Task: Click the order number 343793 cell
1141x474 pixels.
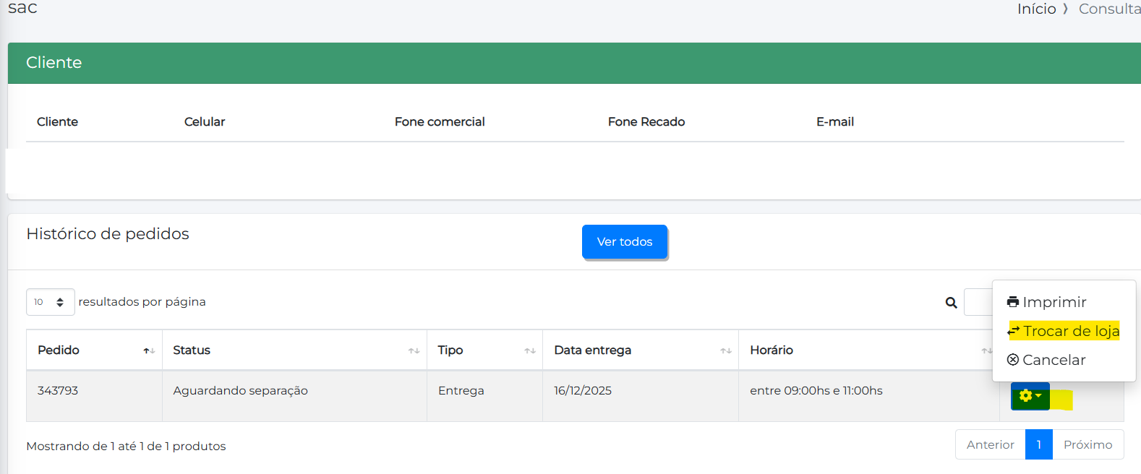Action: point(58,390)
